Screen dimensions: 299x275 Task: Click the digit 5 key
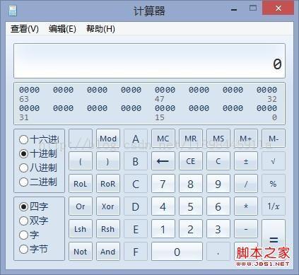pos(191,206)
